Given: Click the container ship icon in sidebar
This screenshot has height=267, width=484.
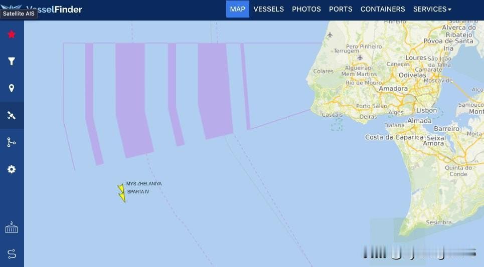Looking at the screenshot, I should point(12,227).
